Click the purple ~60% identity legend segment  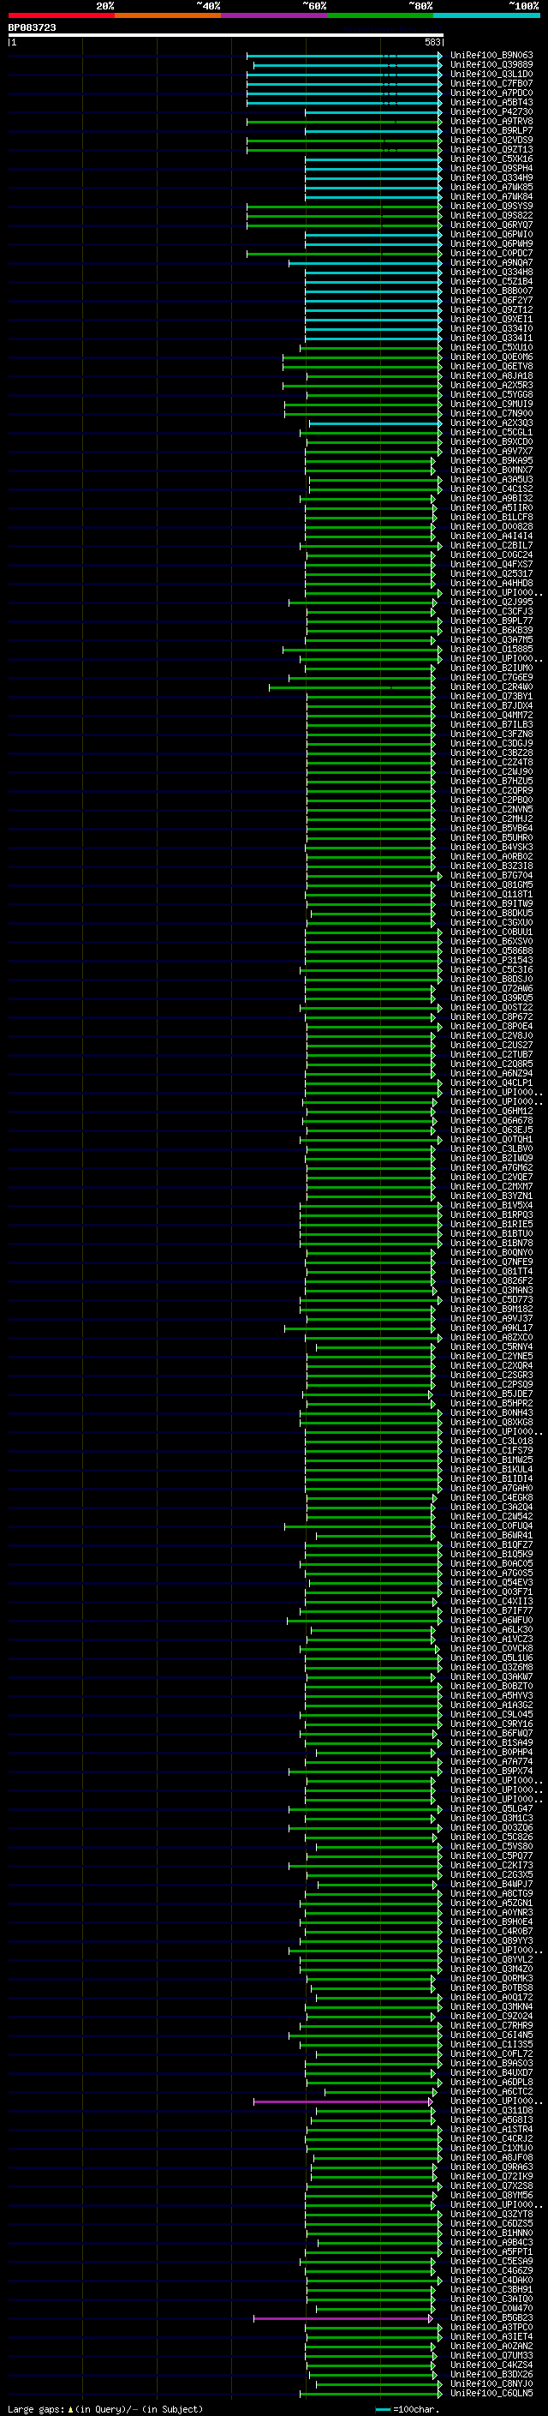pos(273,15)
